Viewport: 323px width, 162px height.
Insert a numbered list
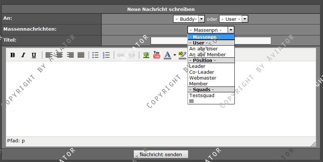106,55
